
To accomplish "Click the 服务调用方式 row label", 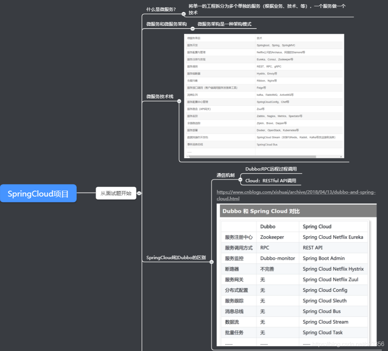I will (239, 248).
